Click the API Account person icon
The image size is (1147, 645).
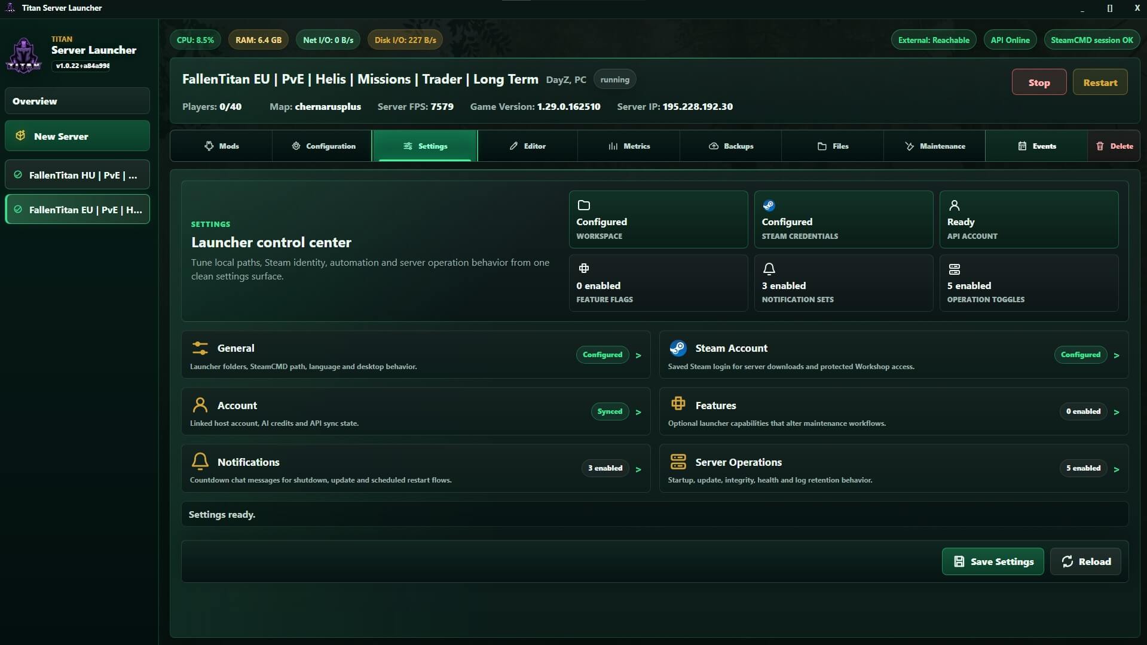click(x=955, y=205)
